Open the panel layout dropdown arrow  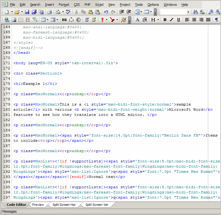click(151, 12)
